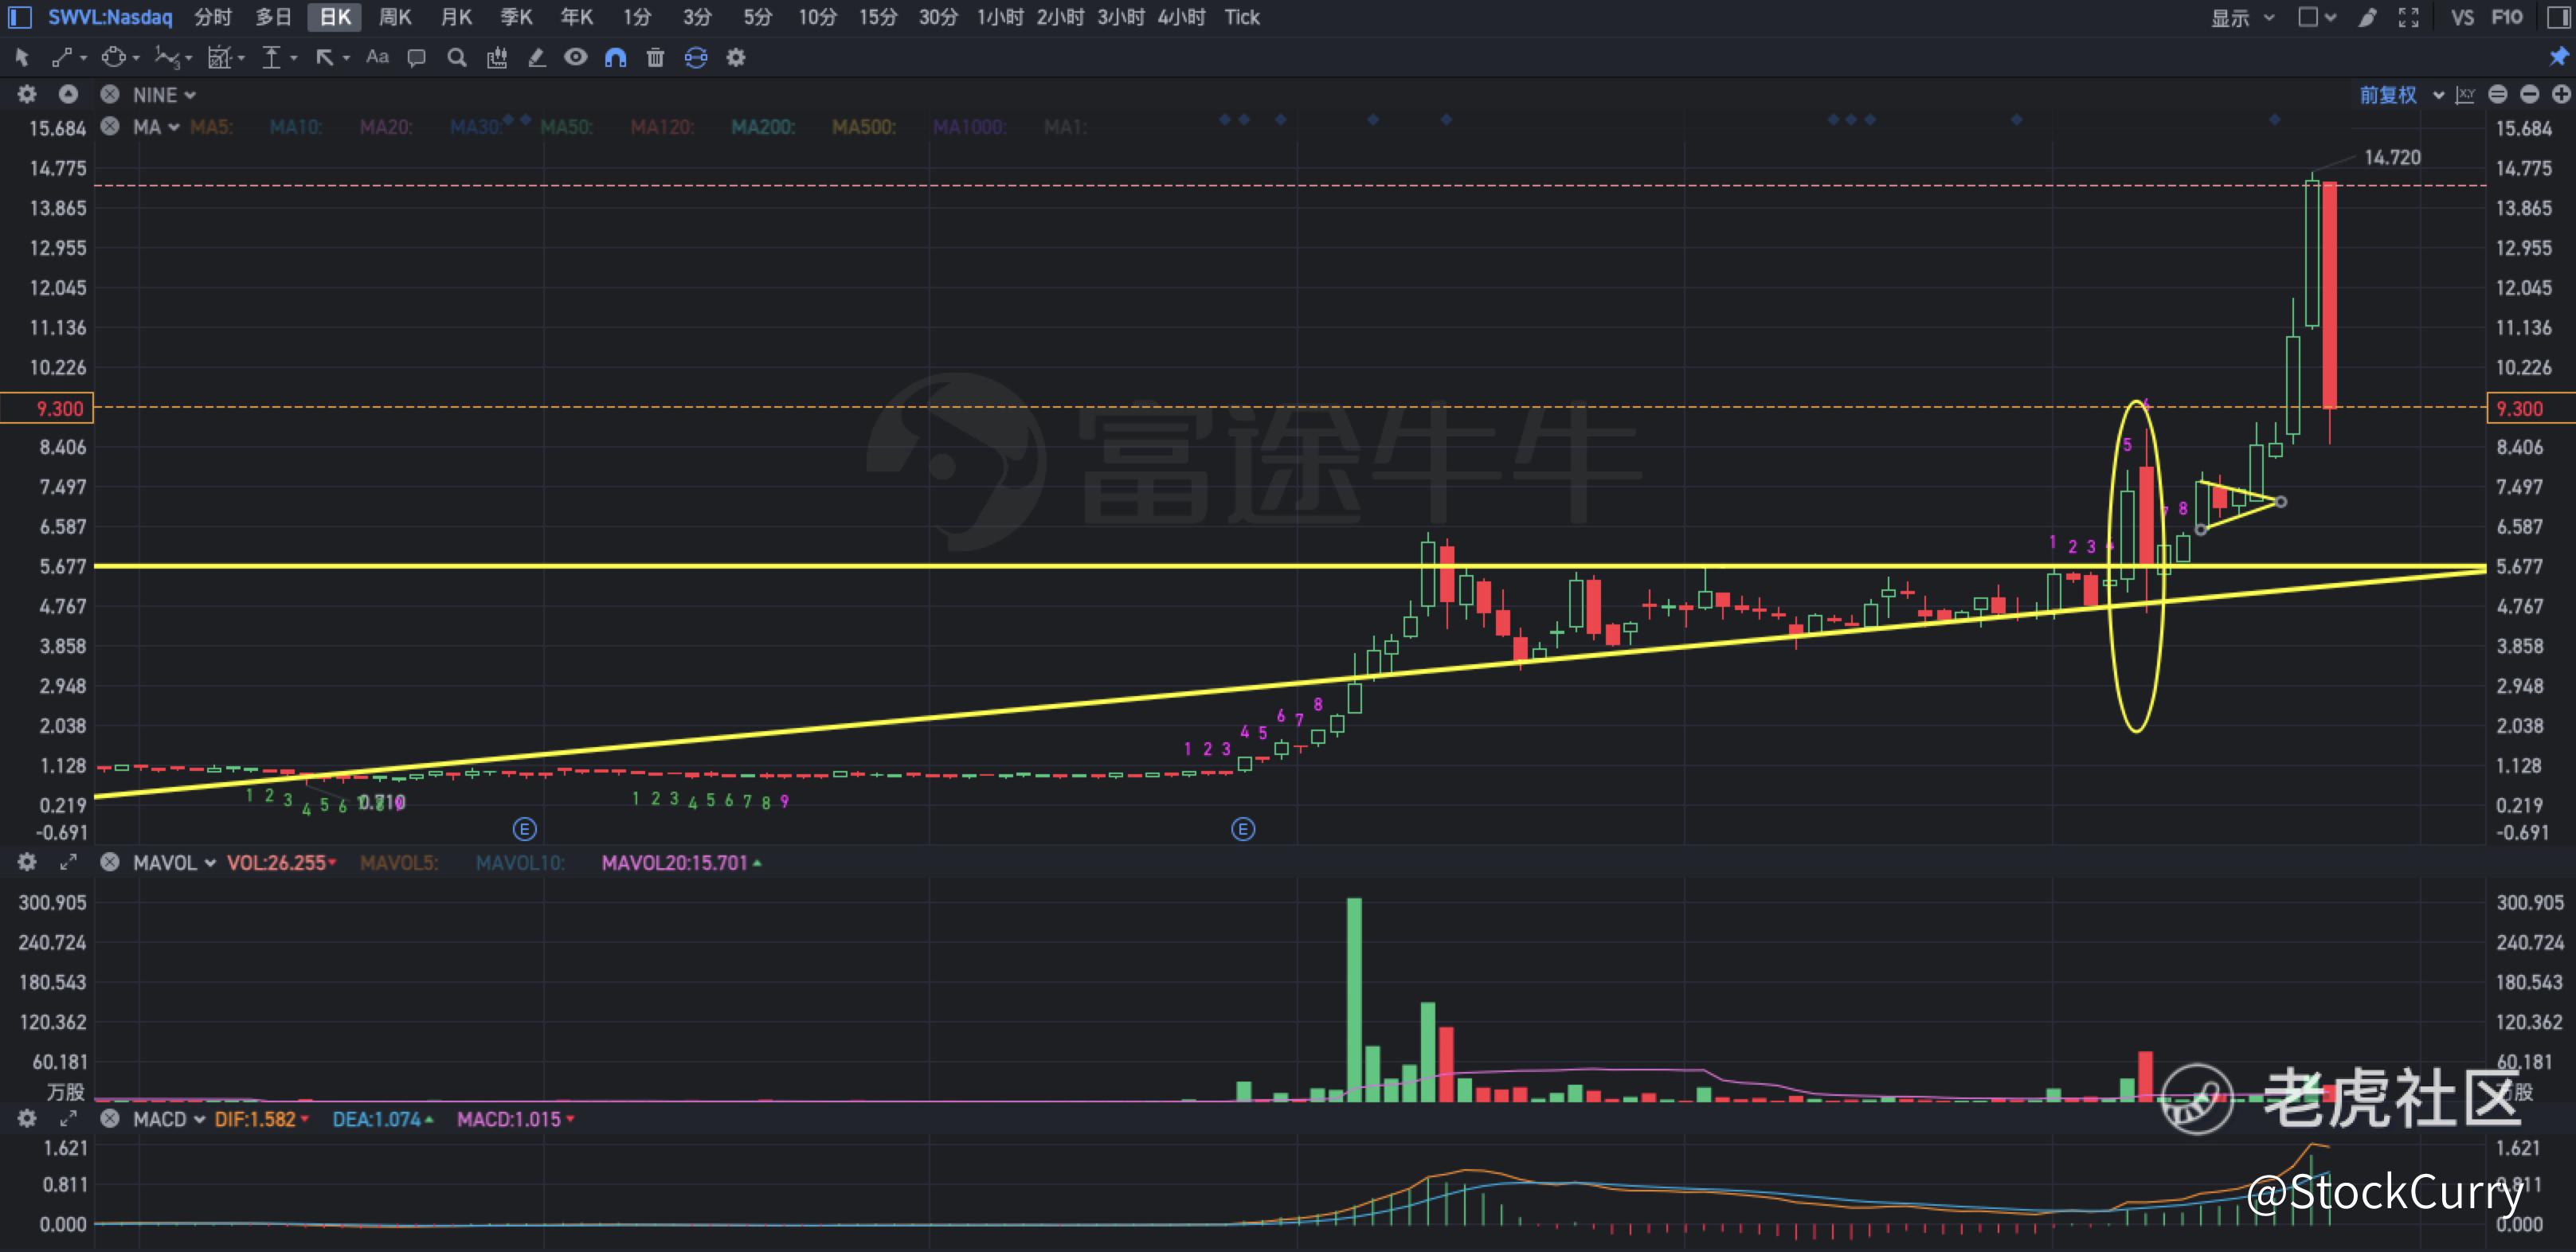
Task: Open the paintbrush theme icon
Action: 2367,17
